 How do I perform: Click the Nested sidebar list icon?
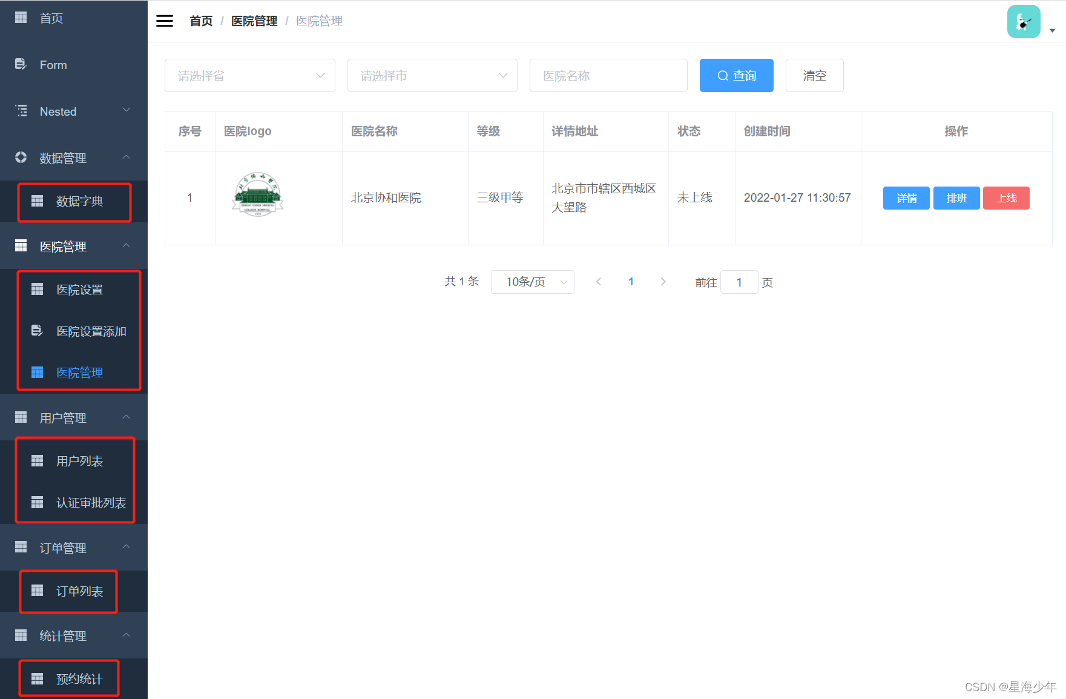(x=21, y=111)
